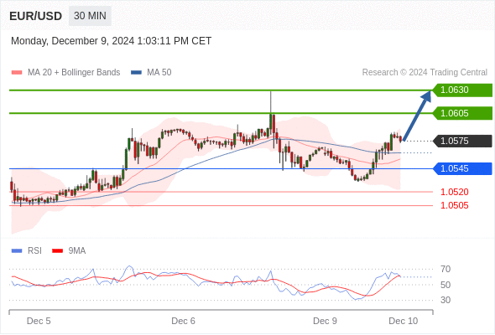Click the 30 MIN timeframe badge
This screenshot has width=495, height=335.
90,16
